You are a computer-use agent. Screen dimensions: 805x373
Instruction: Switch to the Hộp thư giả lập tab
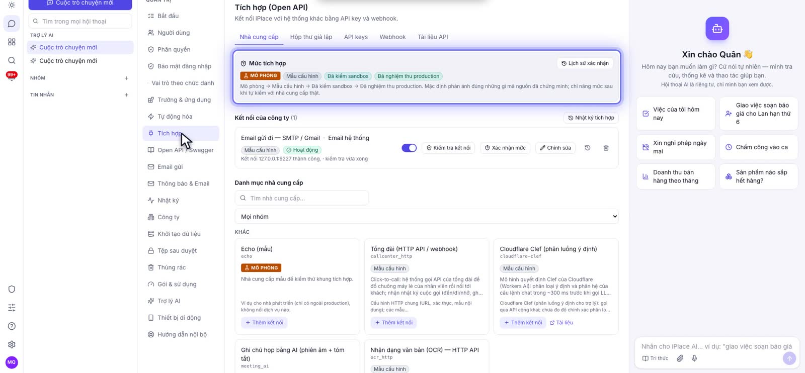(311, 37)
